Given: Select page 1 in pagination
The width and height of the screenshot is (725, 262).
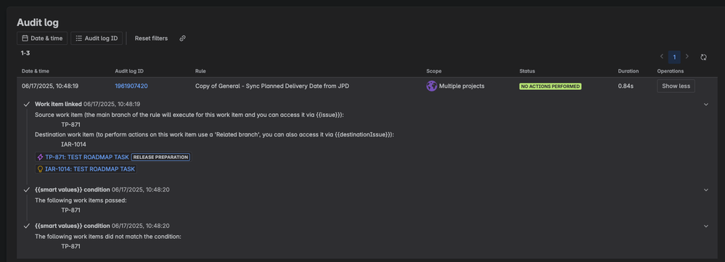Looking at the screenshot, I should point(674,57).
